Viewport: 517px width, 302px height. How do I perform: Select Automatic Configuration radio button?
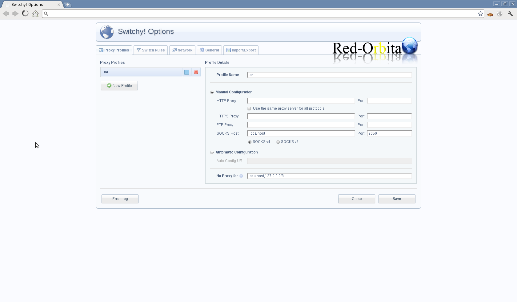tap(212, 153)
